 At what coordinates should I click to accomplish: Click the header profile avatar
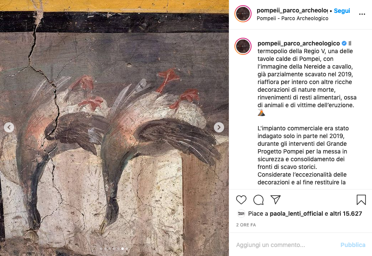243,14
